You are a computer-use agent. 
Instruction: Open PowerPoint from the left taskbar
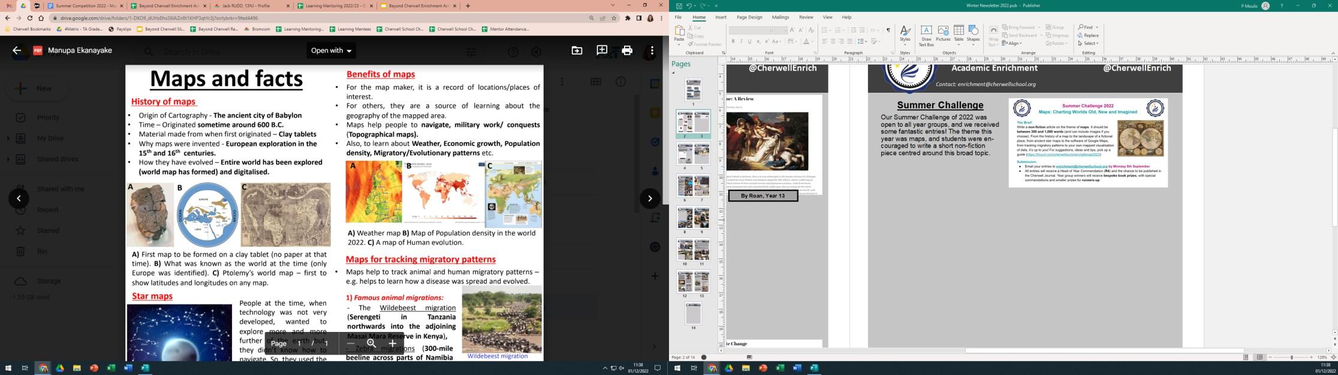click(x=94, y=368)
